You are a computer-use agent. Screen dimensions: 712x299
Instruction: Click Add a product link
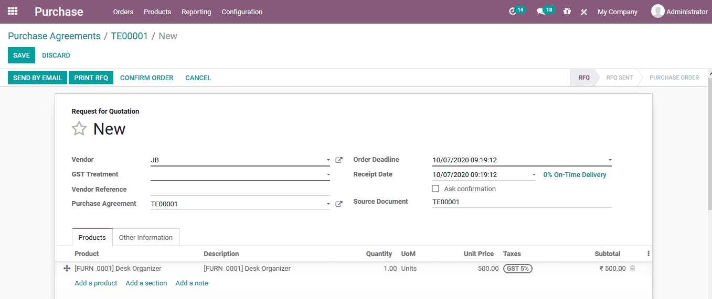(95, 283)
